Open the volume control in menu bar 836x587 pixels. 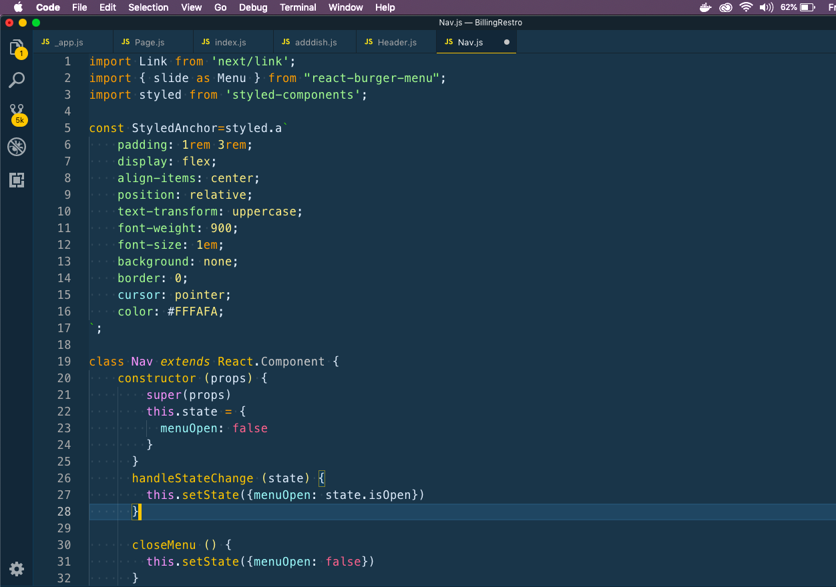coord(767,7)
